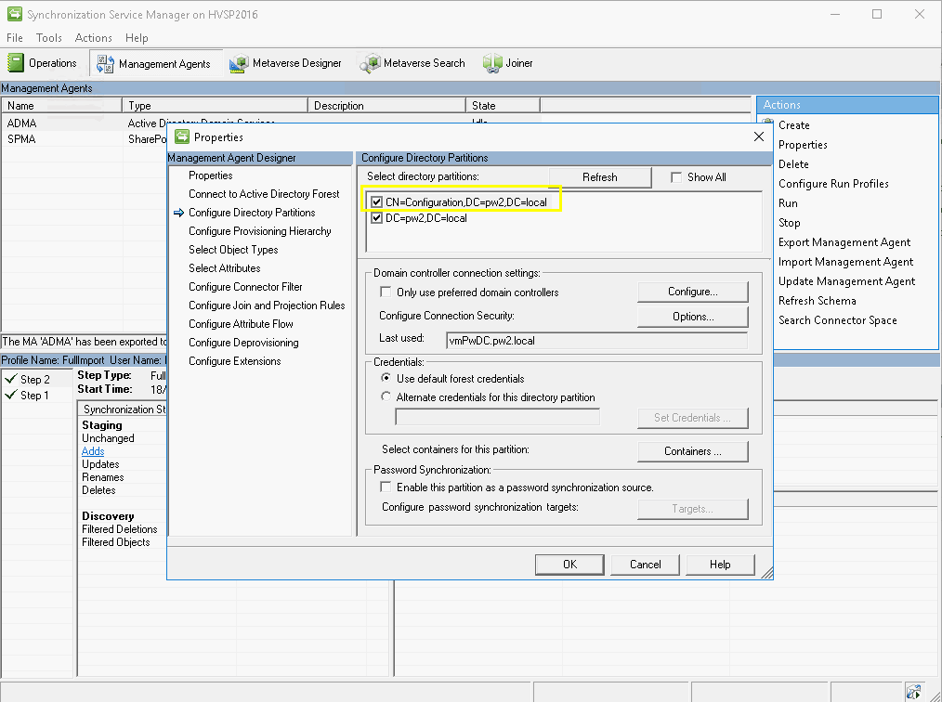Click Run in the Actions pane

pos(788,203)
